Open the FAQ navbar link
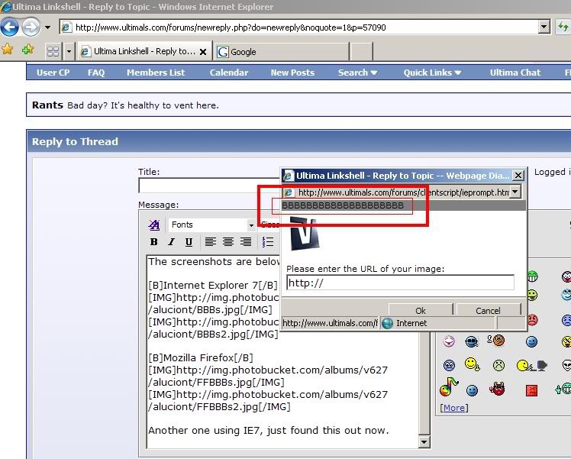 pos(96,73)
